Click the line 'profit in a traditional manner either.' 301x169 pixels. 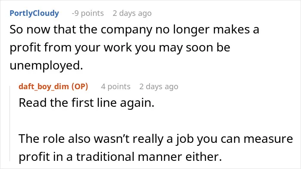coord(120,157)
